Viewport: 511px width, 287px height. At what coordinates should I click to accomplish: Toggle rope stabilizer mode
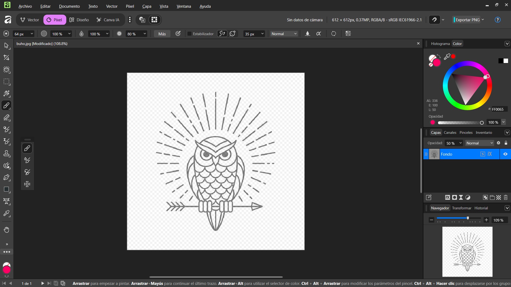[222, 34]
